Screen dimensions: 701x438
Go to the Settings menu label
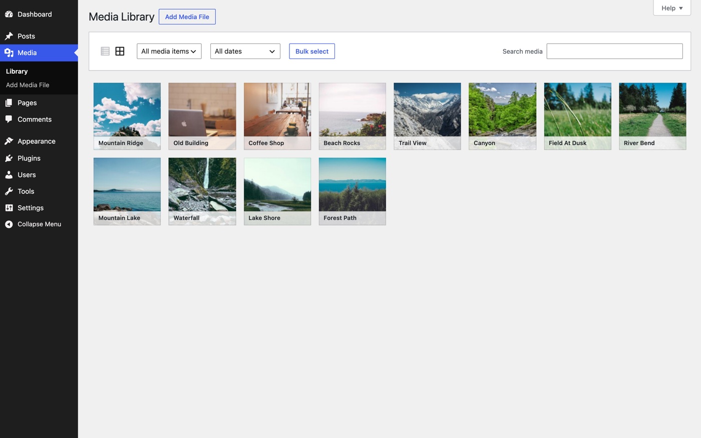pos(31,208)
